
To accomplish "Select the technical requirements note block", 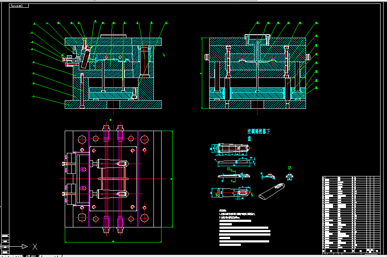I will [245, 227].
